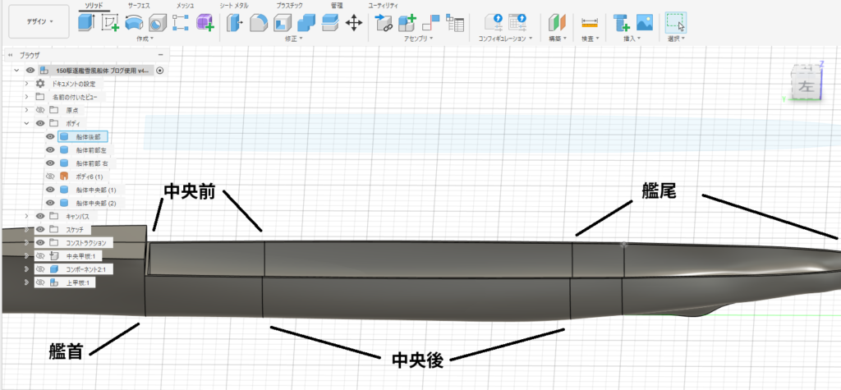Expand the ドキュメントの設定 node
This screenshot has height=390, width=841.
[x=26, y=84]
